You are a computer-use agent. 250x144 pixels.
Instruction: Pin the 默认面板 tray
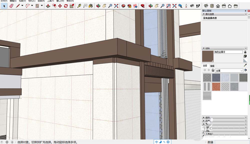tap(245, 11)
